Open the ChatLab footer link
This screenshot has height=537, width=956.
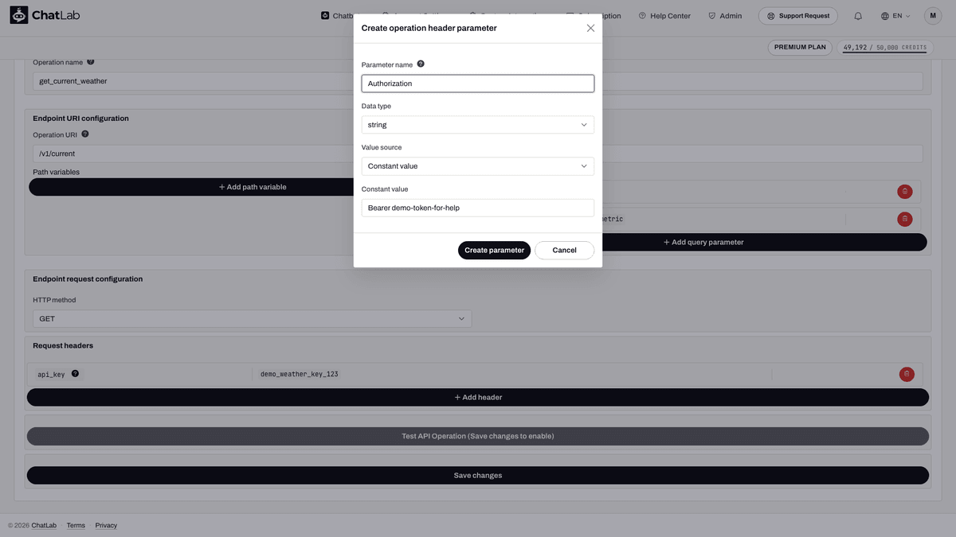[44, 525]
